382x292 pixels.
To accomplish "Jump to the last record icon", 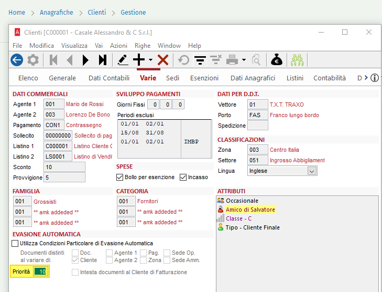I will [x=103, y=60].
